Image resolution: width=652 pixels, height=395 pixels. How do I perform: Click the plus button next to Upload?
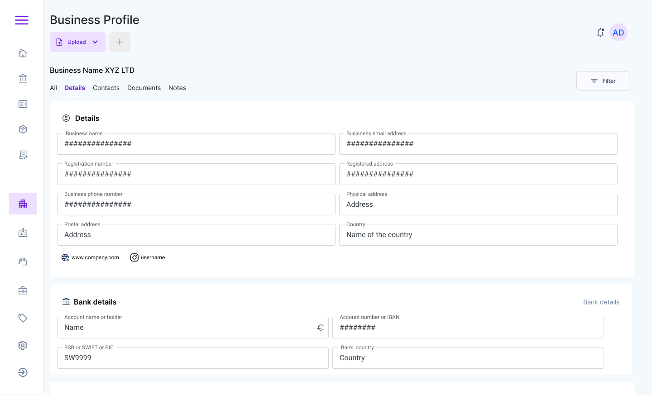coord(120,42)
